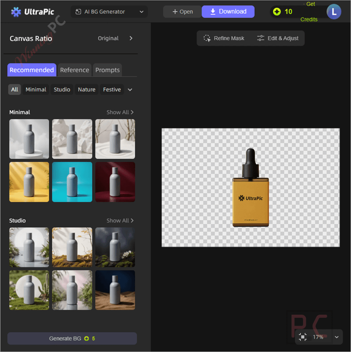Pick the Minimal white pedestal background

[29, 139]
